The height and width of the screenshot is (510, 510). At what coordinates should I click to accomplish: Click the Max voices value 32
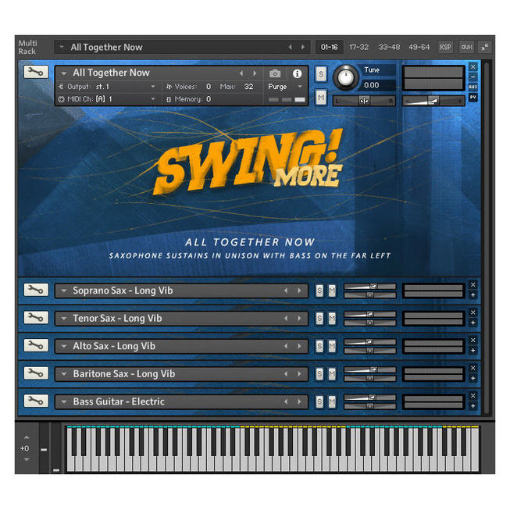point(249,87)
